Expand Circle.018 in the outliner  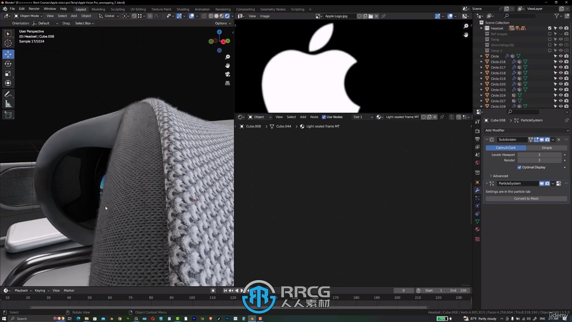[482, 73]
